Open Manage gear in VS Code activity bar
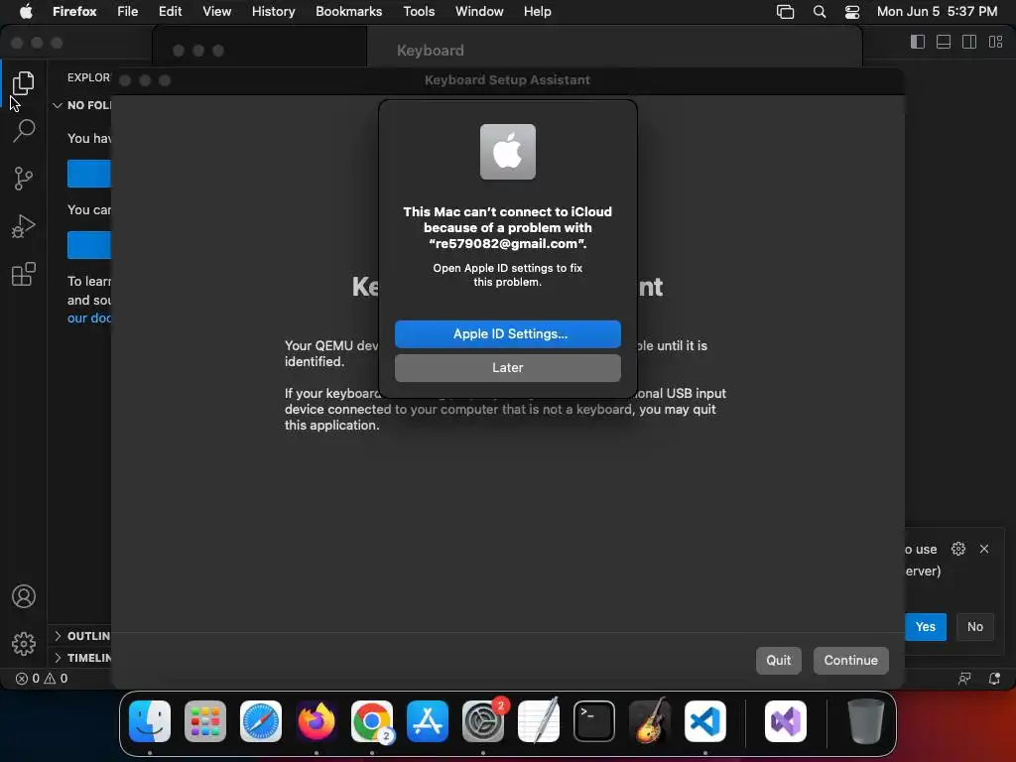This screenshot has width=1016, height=762. [x=24, y=643]
